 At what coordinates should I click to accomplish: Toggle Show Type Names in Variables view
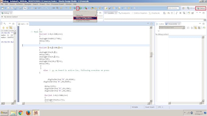click(x=164, y=13)
